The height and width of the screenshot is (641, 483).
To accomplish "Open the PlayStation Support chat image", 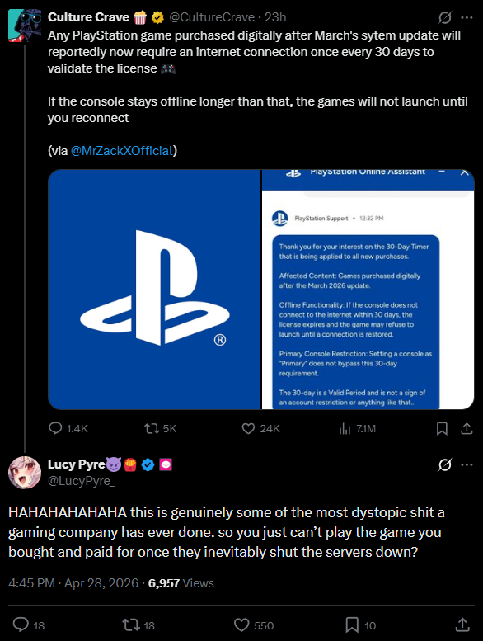I will (x=368, y=290).
